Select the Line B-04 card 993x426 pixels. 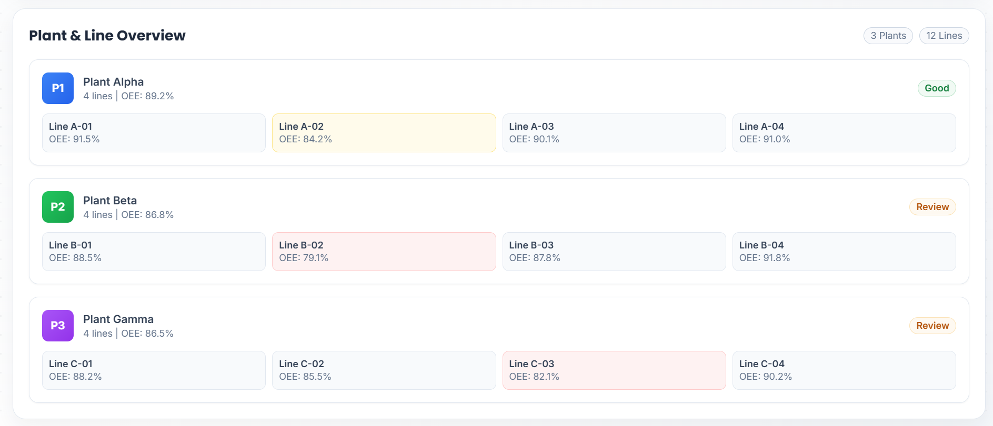pyautogui.click(x=844, y=252)
